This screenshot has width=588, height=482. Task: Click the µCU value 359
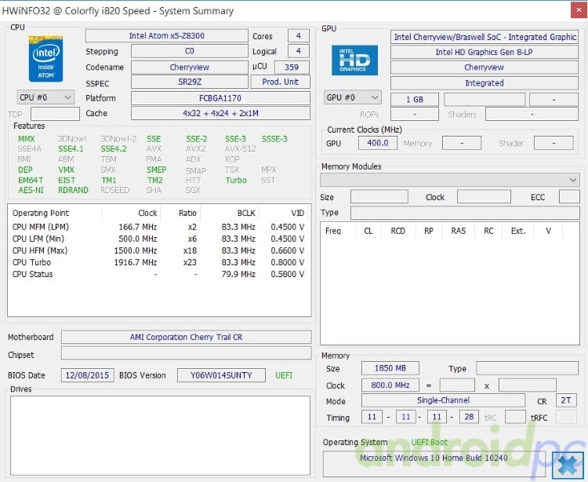pos(292,68)
